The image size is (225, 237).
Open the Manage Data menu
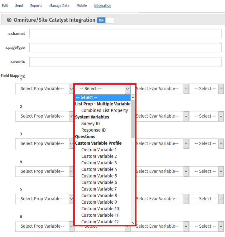pyautogui.click(x=59, y=6)
